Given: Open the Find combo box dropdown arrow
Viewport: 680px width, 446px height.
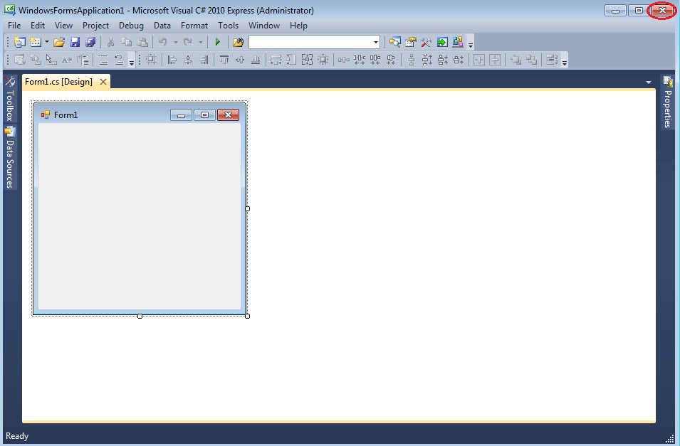Looking at the screenshot, I should point(375,42).
